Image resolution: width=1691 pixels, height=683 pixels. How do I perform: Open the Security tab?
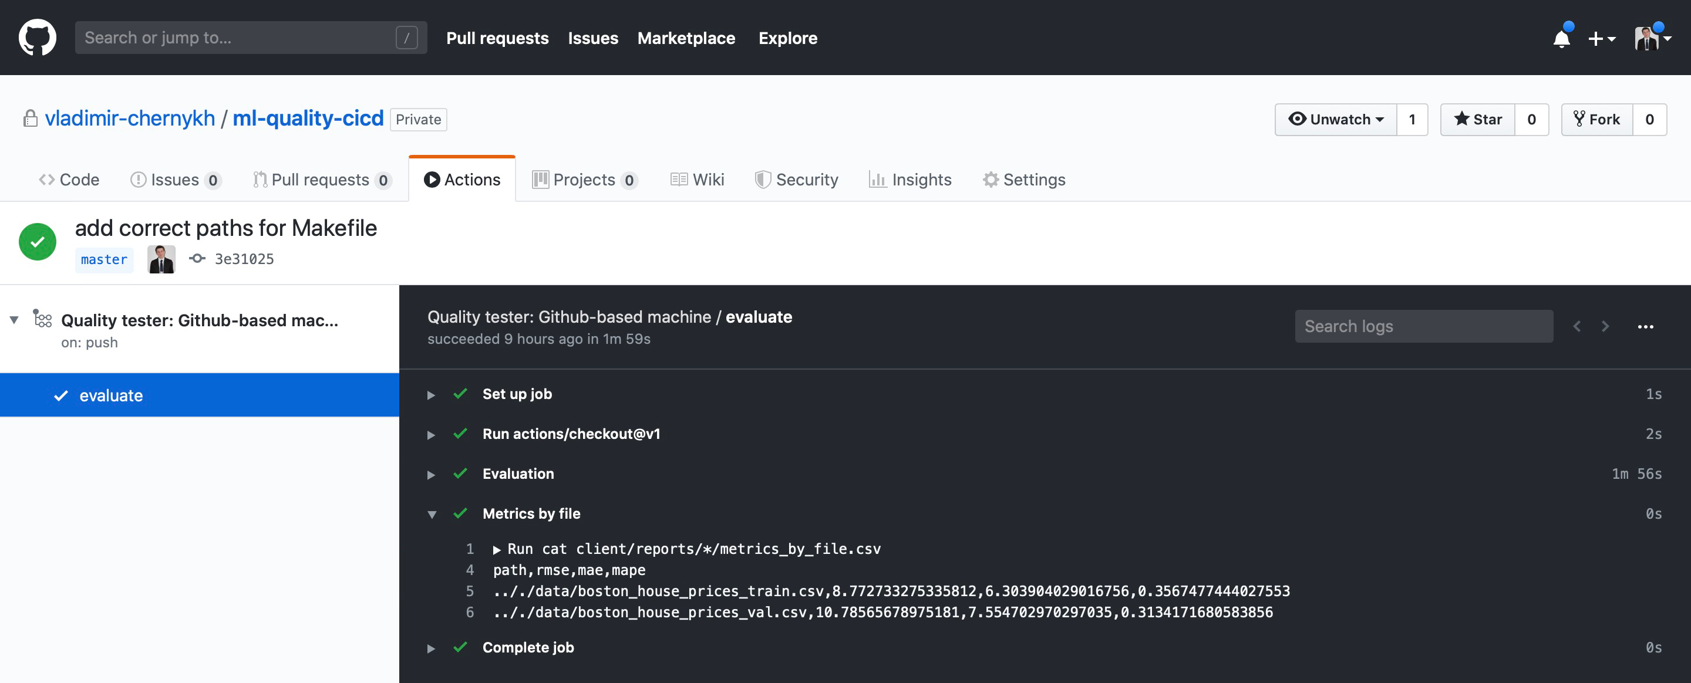pos(796,180)
